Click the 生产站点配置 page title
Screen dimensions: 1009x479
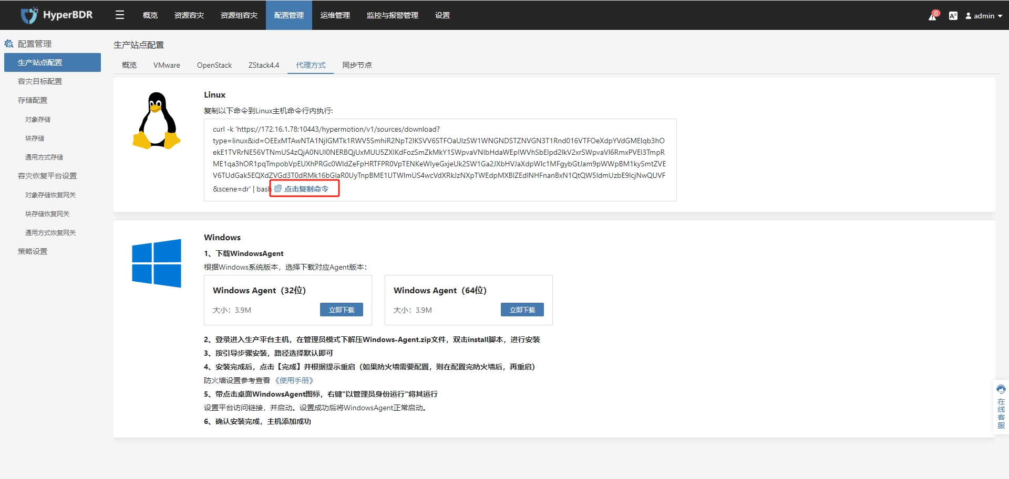coord(139,45)
